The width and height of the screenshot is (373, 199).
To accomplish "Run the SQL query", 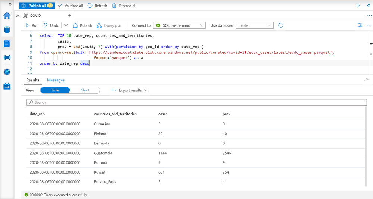I will coord(32,25).
